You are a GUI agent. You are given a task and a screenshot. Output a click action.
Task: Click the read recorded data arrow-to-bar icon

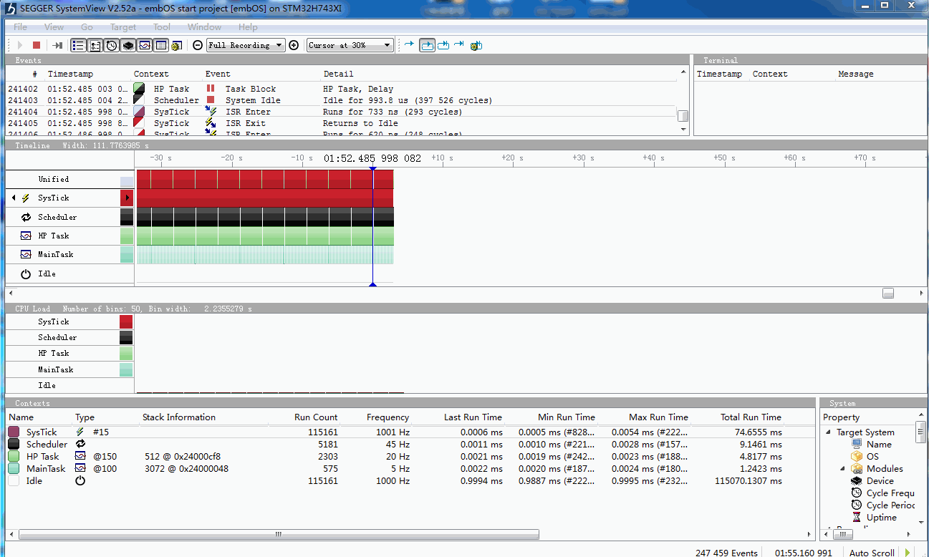[x=58, y=45]
